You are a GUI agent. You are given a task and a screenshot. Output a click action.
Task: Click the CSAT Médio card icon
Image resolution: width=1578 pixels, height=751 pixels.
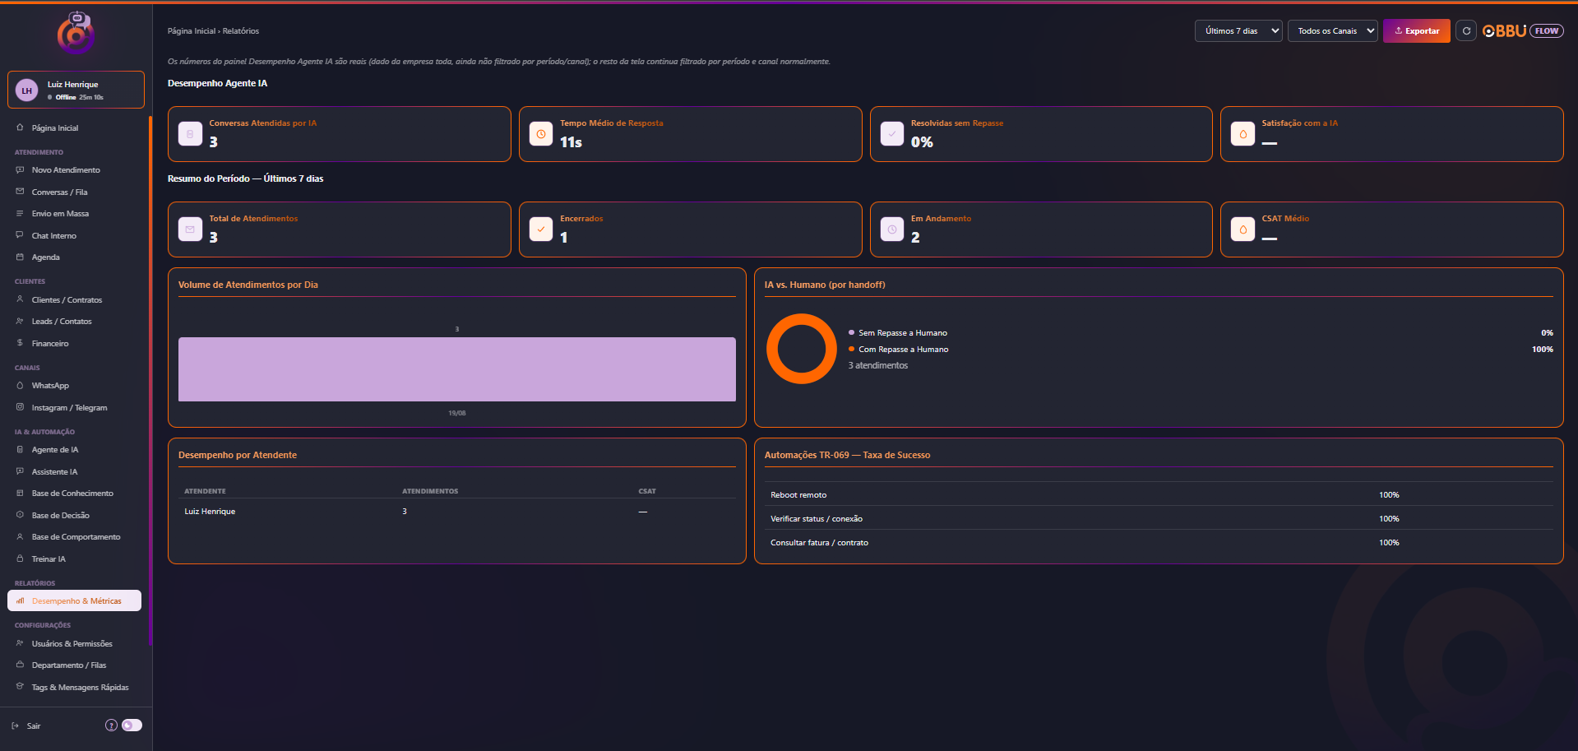[1243, 229]
